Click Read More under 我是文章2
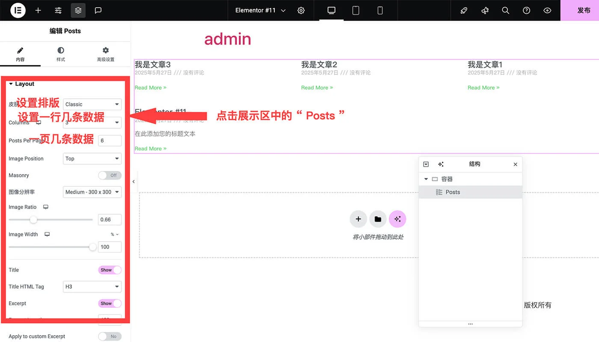 coord(317,88)
